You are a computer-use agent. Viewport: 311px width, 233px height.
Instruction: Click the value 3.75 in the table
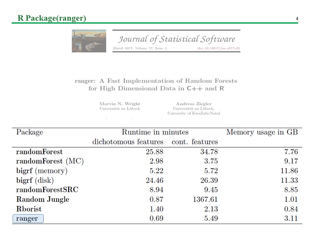click(211, 161)
